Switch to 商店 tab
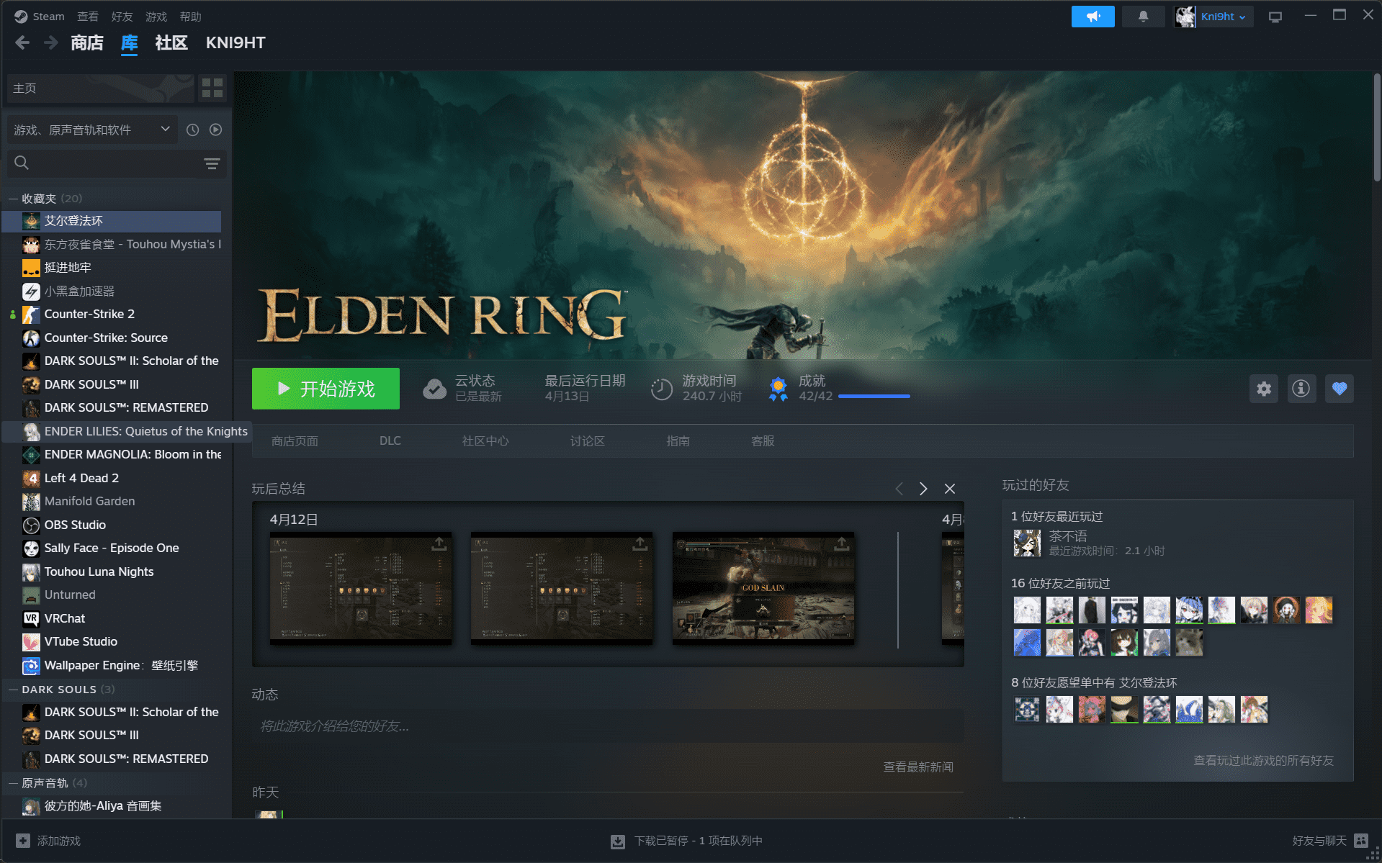1382x863 pixels. (x=86, y=42)
